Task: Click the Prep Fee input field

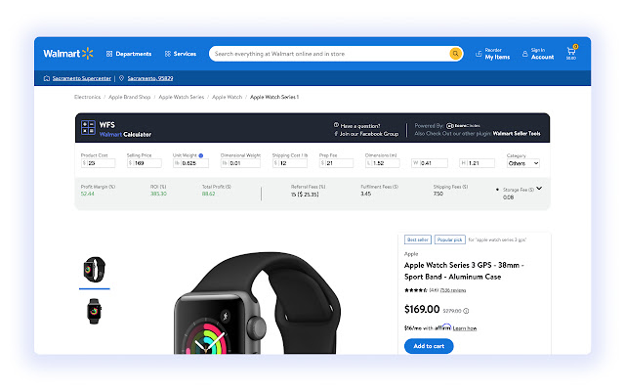Action: (x=336, y=163)
